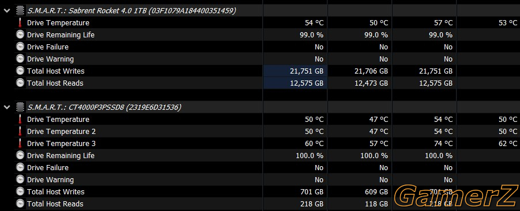Click clock icon beside CT4000P3PSSD8 Drive Failure
520x211 pixels.
click(20, 168)
